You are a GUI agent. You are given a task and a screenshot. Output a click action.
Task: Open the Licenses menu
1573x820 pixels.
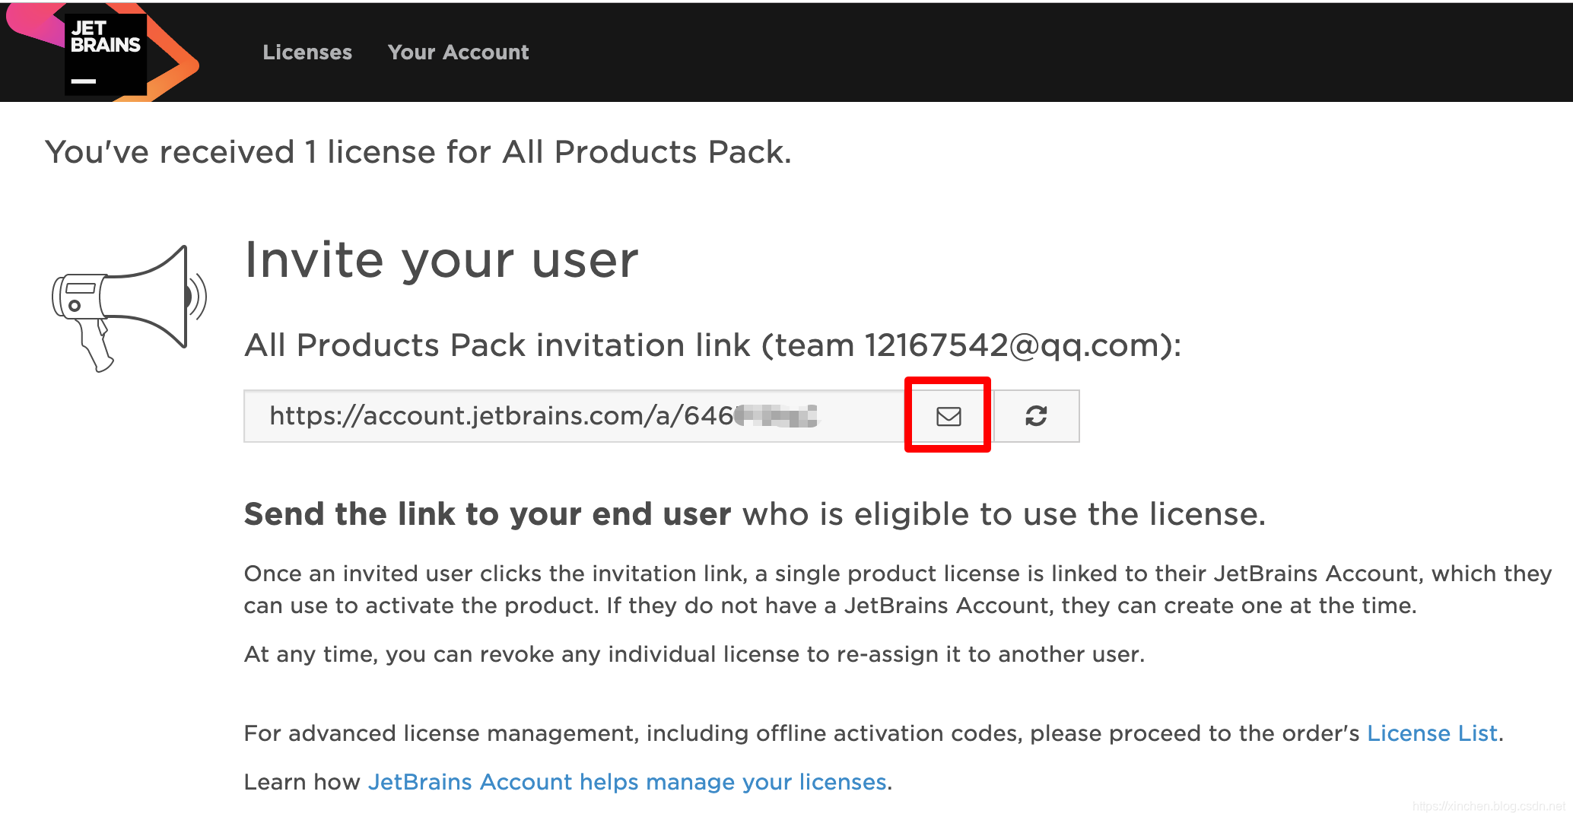click(x=307, y=52)
